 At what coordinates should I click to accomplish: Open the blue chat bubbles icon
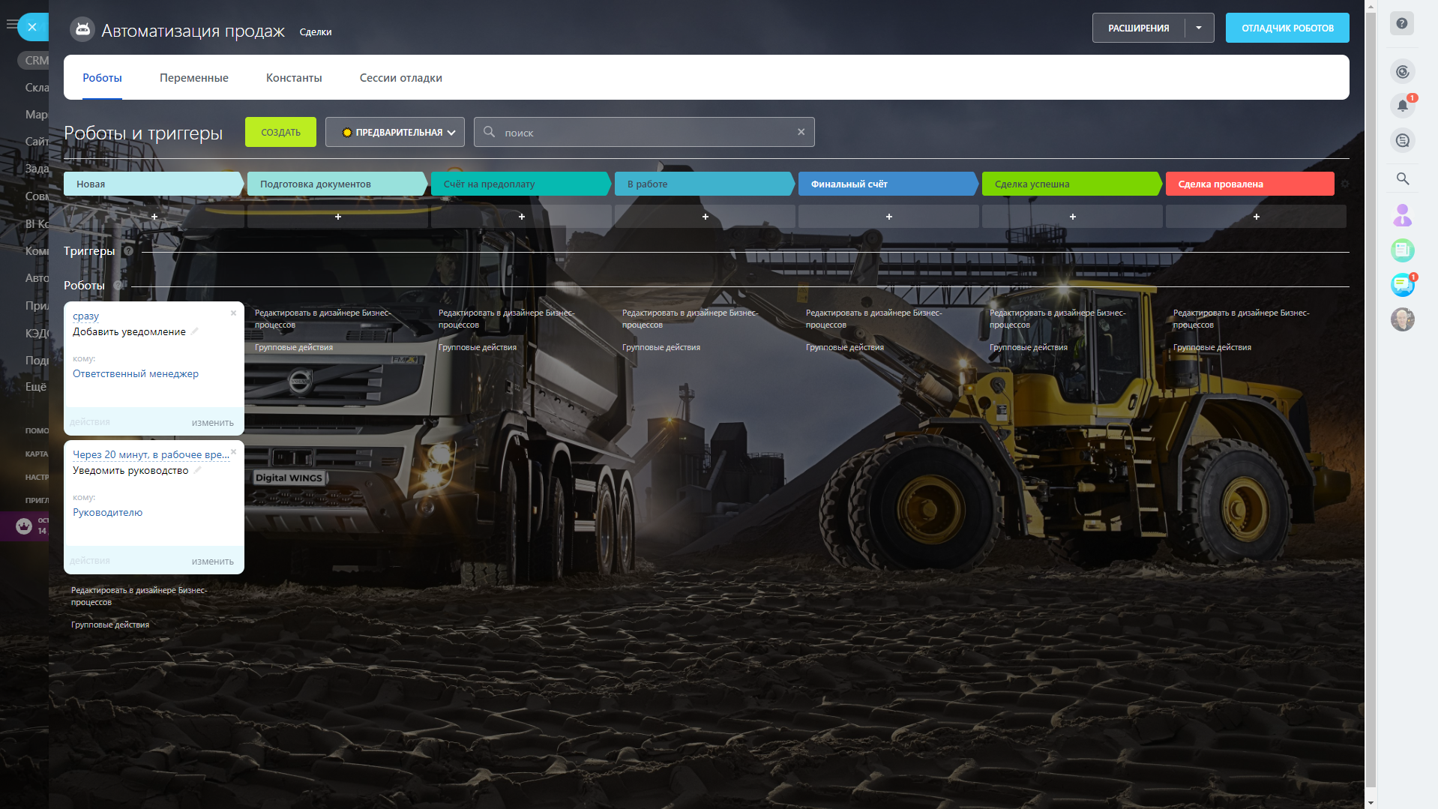point(1402,285)
